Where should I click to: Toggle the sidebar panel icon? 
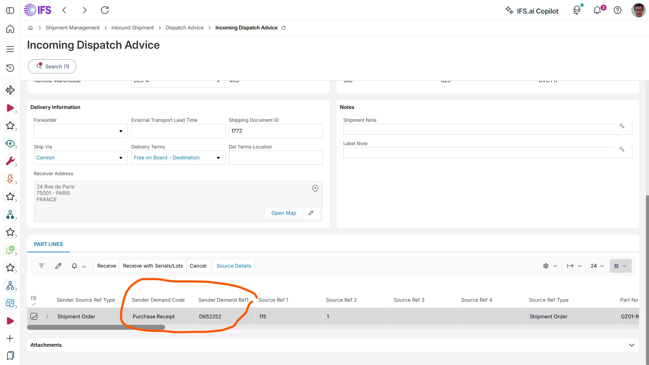10,10
